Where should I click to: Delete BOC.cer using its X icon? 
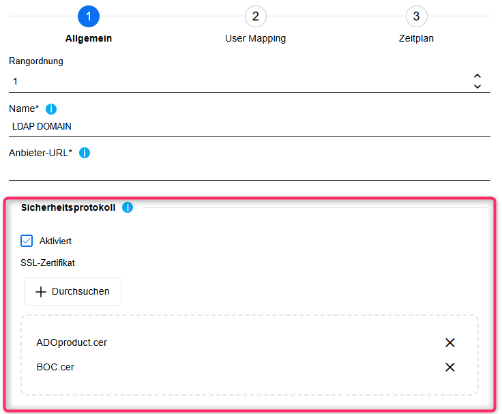(450, 367)
